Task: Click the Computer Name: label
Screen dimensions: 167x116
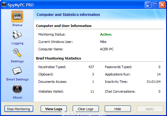Action: tap(51, 49)
